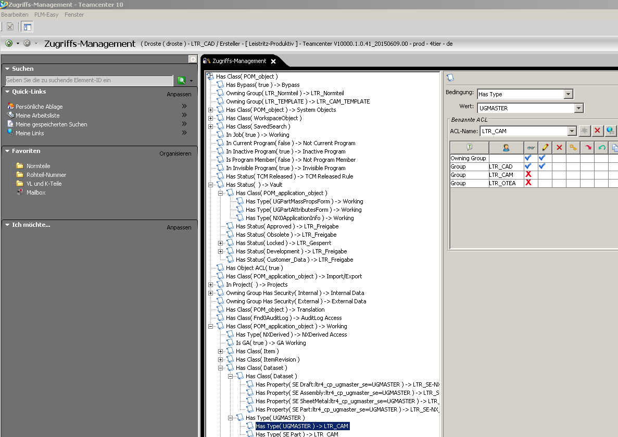
Task: Click the red curved arrow column header
Action: point(588,148)
